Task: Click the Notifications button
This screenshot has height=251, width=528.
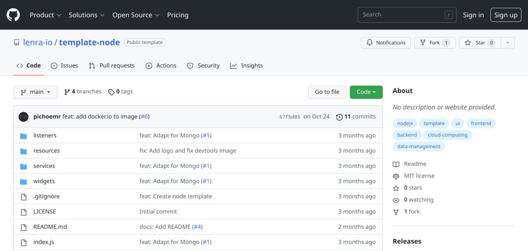Action: click(x=386, y=43)
